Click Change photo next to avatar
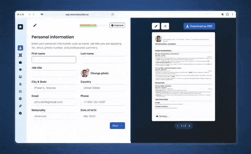Viewport: 251px width, 154px height. 99,73
